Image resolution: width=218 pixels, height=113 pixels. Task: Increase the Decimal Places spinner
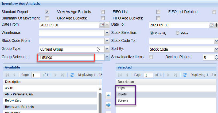tap(216, 56)
